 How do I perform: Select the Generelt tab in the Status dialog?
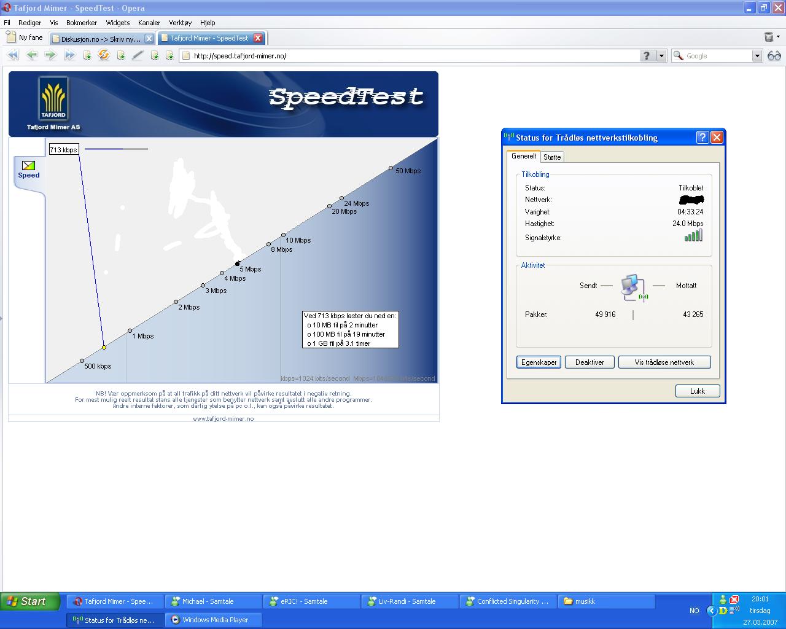(524, 156)
